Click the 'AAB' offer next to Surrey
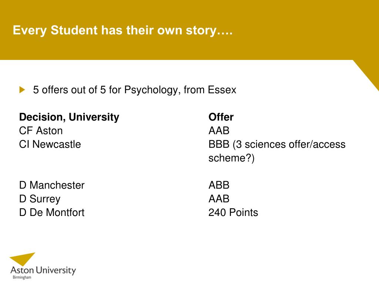Image resolution: width=379 pixels, height=284 pixels. click(x=219, y=199)
